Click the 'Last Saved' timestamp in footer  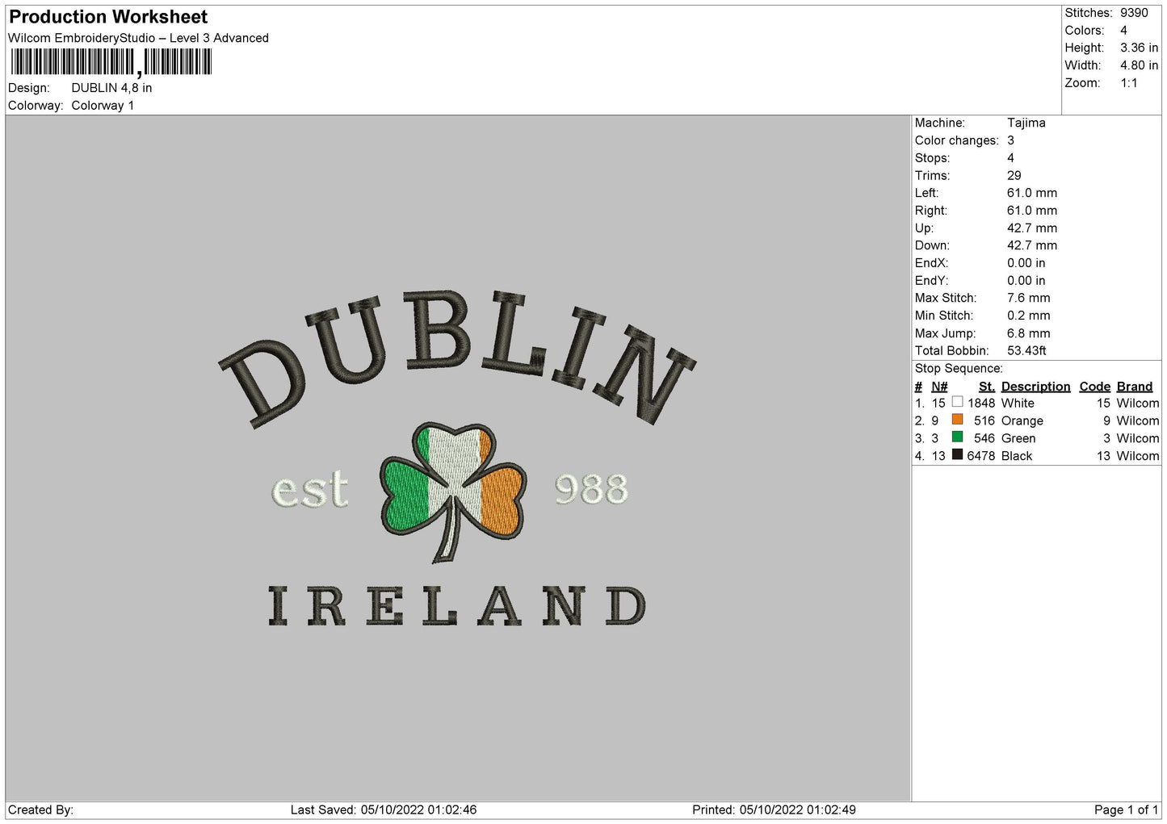384,810
